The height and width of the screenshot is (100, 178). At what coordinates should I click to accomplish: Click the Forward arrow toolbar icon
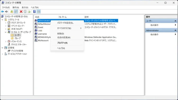pos(6,12)
